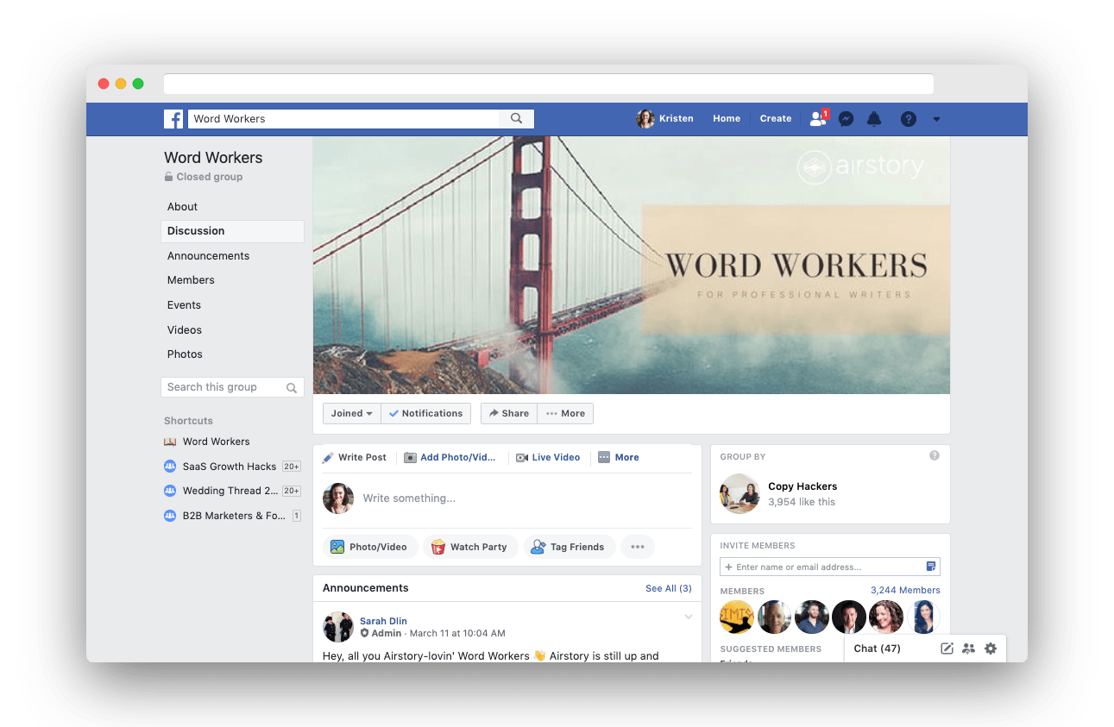Click the Photo/Video pill button
The height and width of the screenshot is (727, 1114).
(370, 547)
